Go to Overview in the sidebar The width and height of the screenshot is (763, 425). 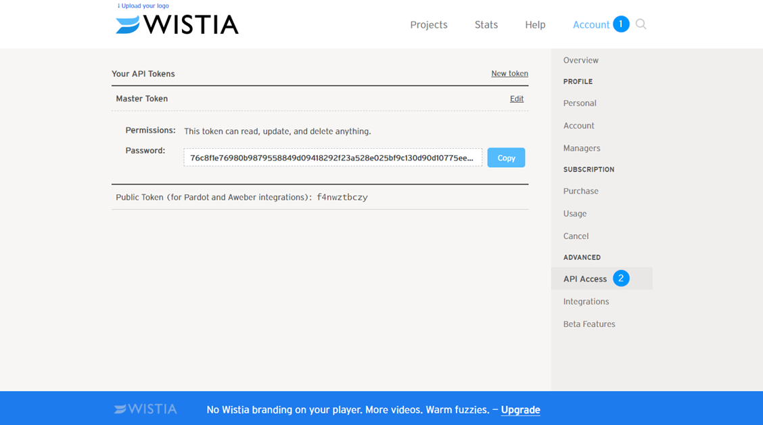[x=580, y=60]
